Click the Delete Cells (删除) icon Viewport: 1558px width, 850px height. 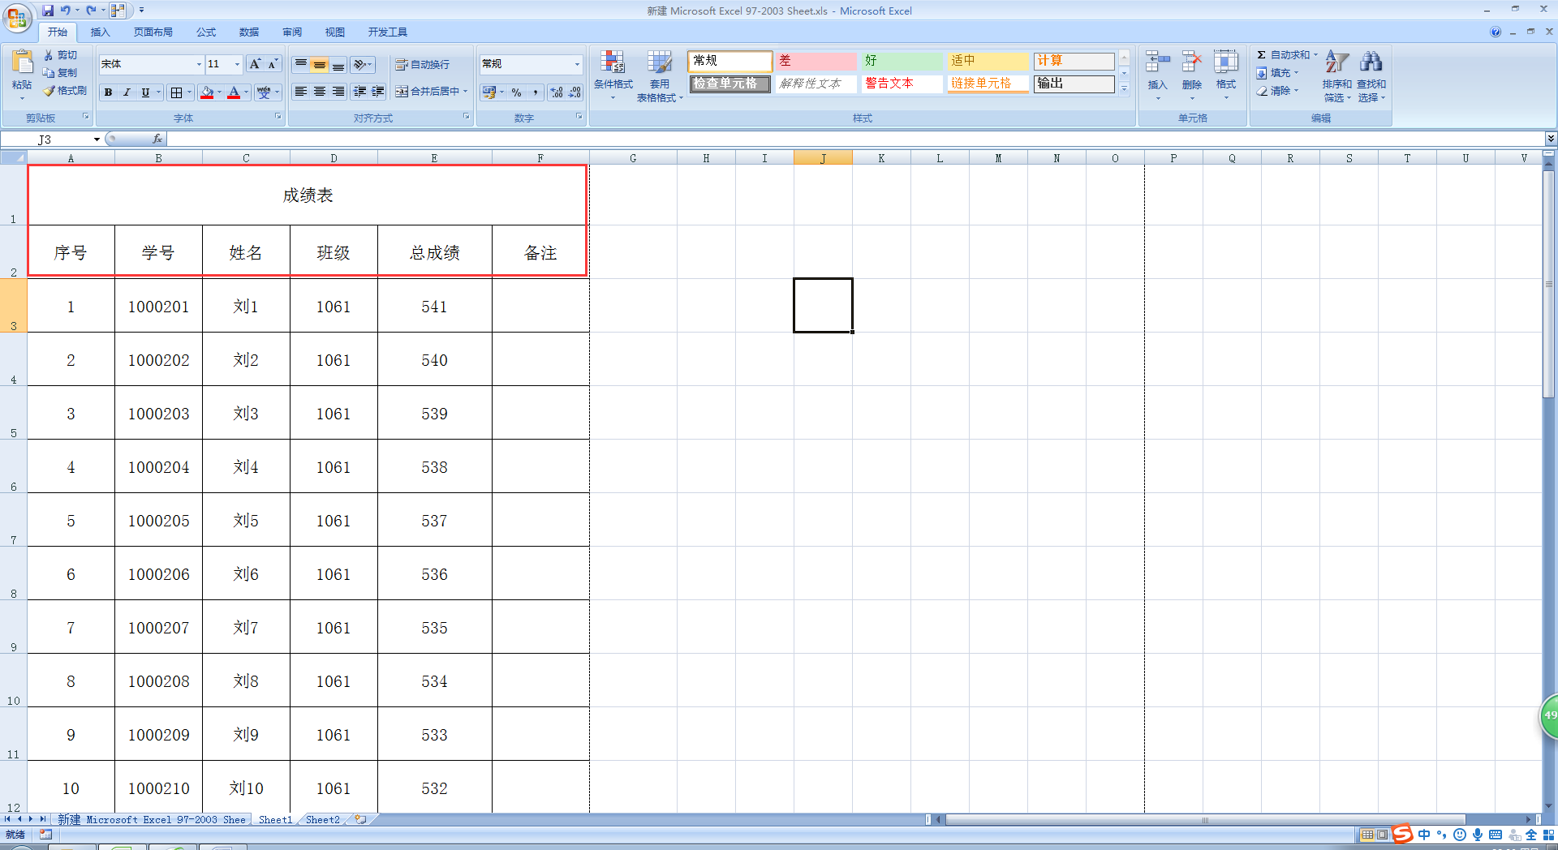pyautogui.click(x=1192, y=73)
